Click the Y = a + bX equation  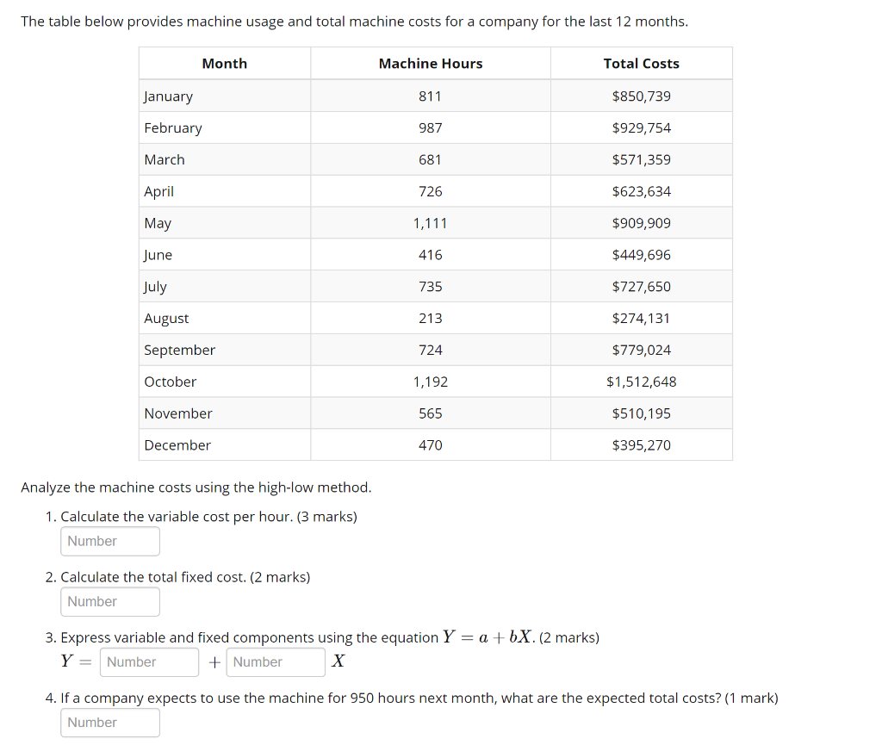[488, 637]
